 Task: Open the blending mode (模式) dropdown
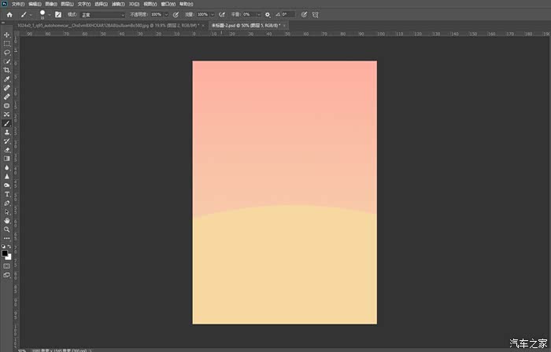click(102, 14)
